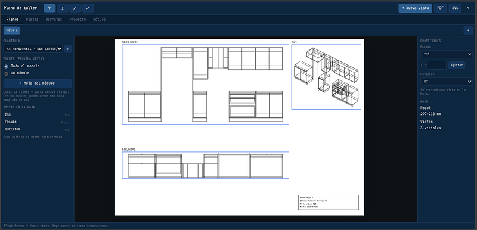Viewport: 477px width, 230px height.
Task: Switch to the Piezas tab
Action: (x=32, y=20)
